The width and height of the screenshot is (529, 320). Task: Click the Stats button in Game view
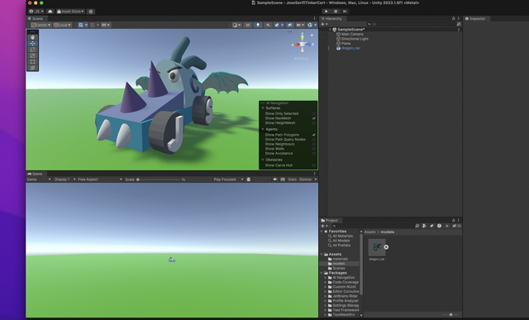292,179
